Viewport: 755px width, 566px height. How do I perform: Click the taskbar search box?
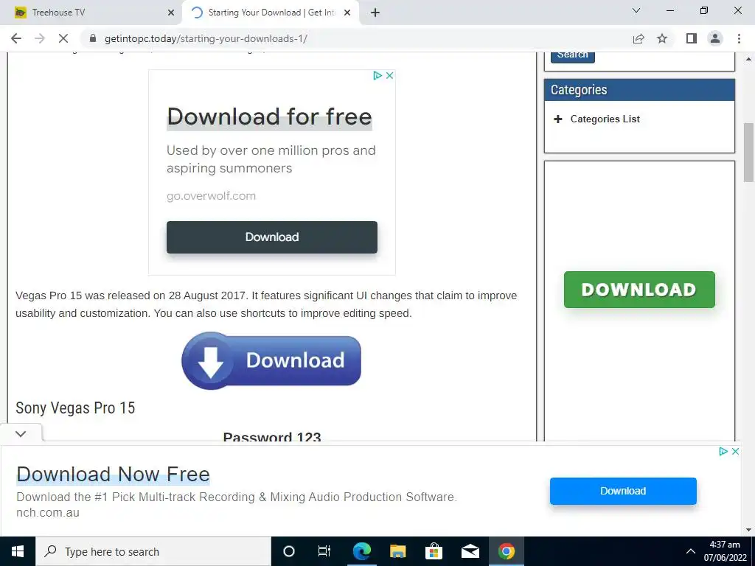(153, 551)
